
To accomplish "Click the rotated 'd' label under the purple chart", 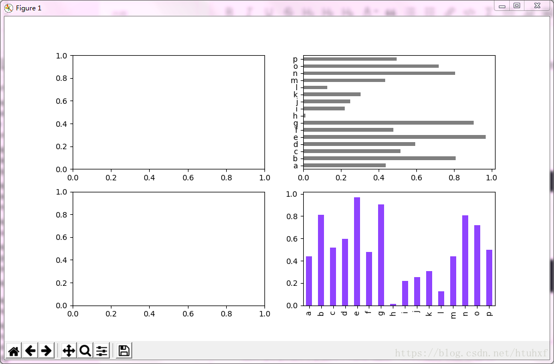I will pyautogui.click(x=345, y=313).
